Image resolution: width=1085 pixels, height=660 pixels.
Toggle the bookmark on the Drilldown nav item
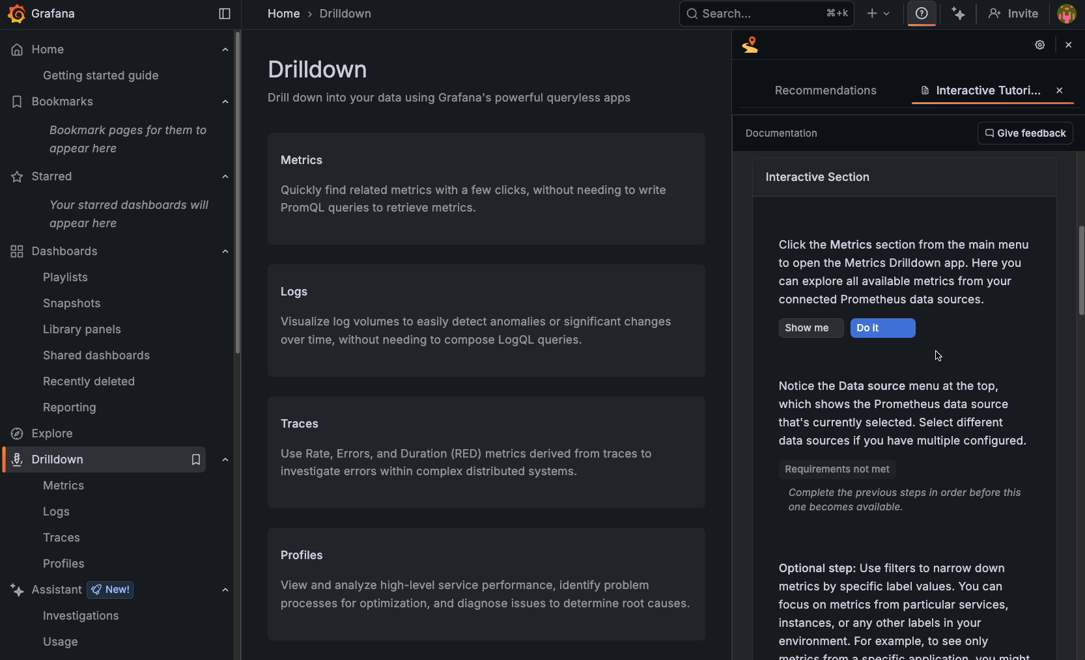[x=195, y=460]
